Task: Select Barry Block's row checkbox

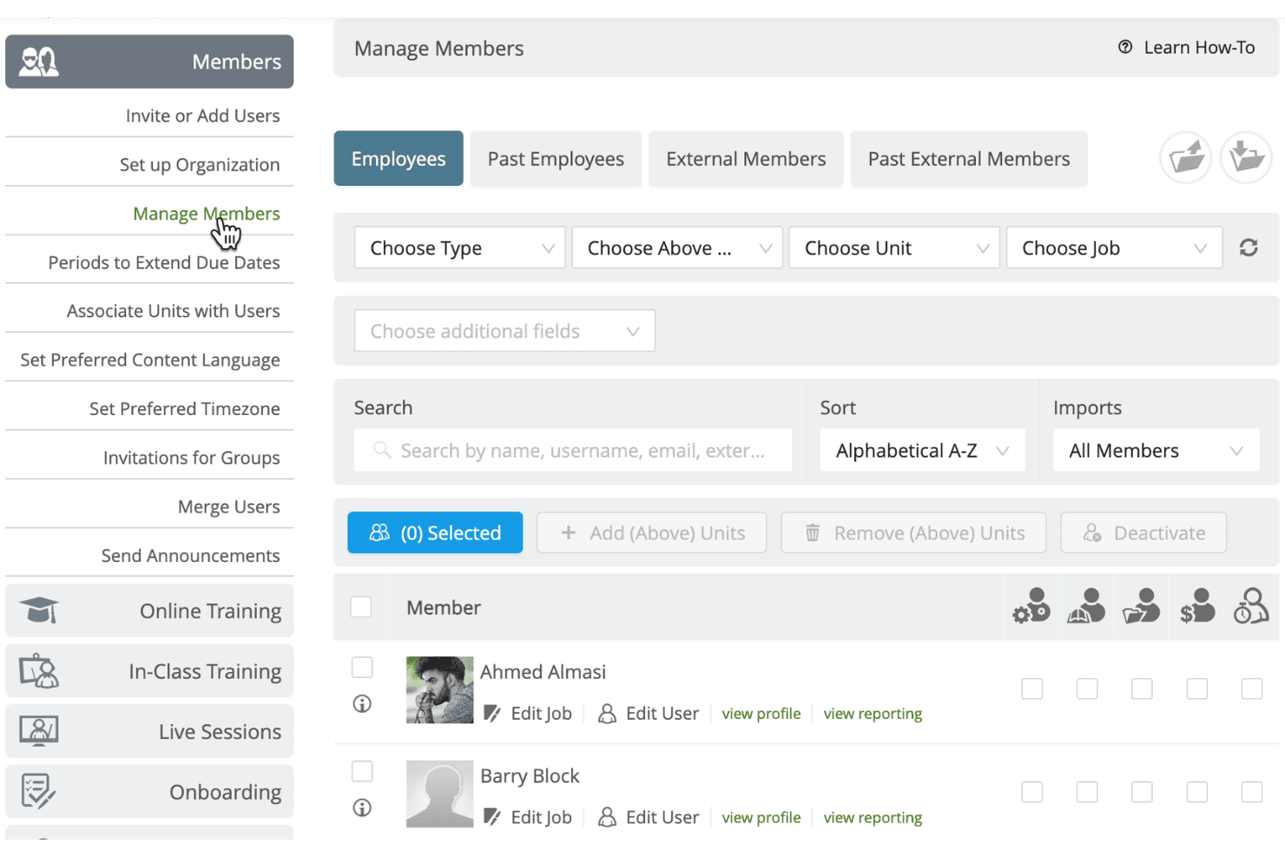Action: [x=362, y=771]
